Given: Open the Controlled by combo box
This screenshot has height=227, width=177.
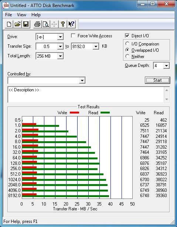Looking at the screenshot, I should click(47, 80).
